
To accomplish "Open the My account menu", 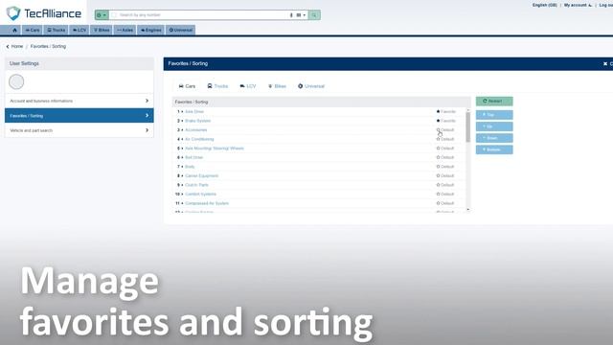I will point(578,5).
